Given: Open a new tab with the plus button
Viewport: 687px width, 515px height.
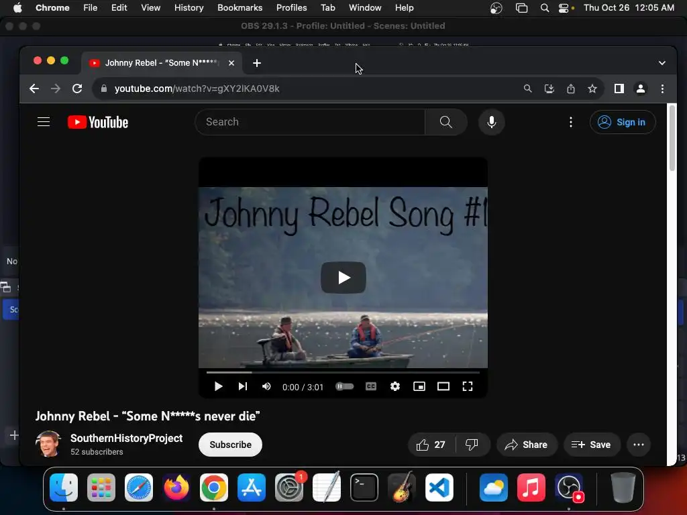Looking at the screenshot, I should 257,63.
